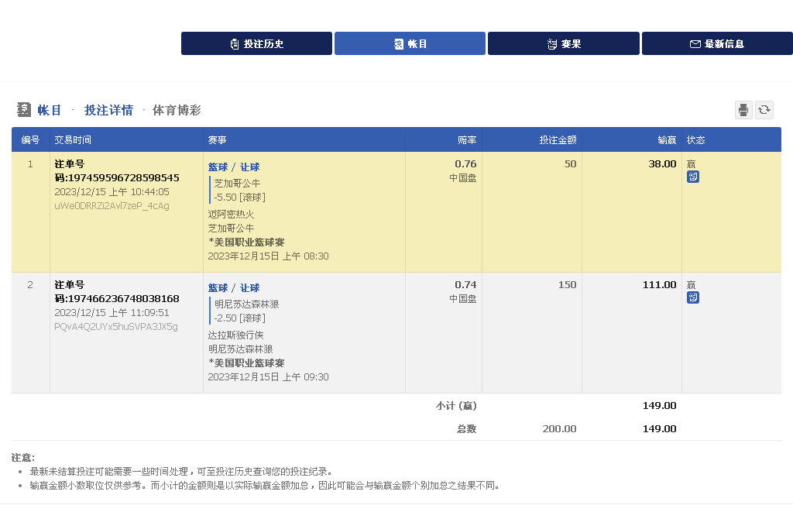Open result details icon for bet 2
The width and height of the screenshot is (793, 519).
click(x=693, y=297)
